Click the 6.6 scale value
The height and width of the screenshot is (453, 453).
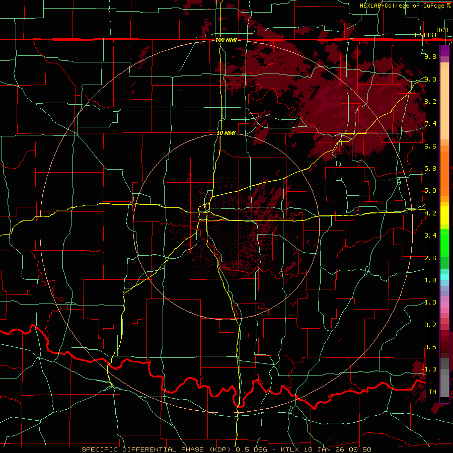pyautogui.click(x=430, y=146)
